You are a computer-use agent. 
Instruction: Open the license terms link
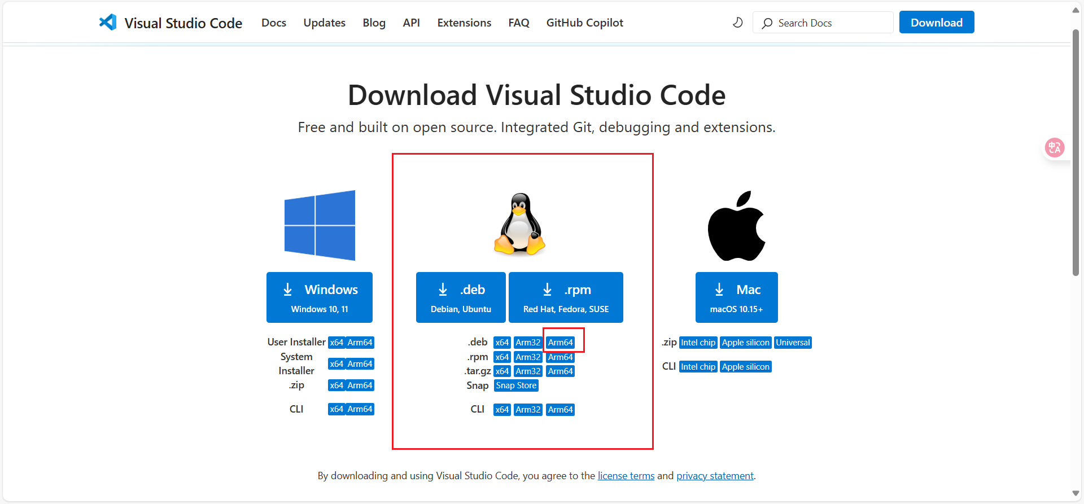coord(626,476)
